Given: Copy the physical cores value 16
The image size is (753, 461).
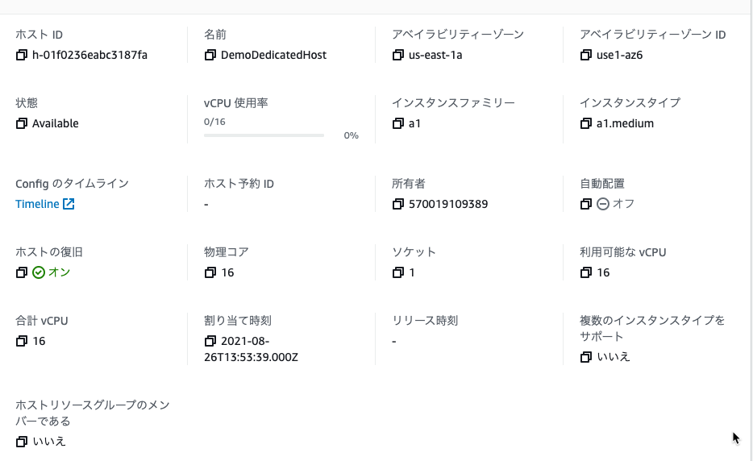Looking at the screenshot, I should [x=210, y=272].
